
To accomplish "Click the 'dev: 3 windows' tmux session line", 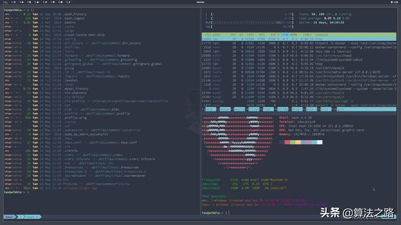I will 254,201.
